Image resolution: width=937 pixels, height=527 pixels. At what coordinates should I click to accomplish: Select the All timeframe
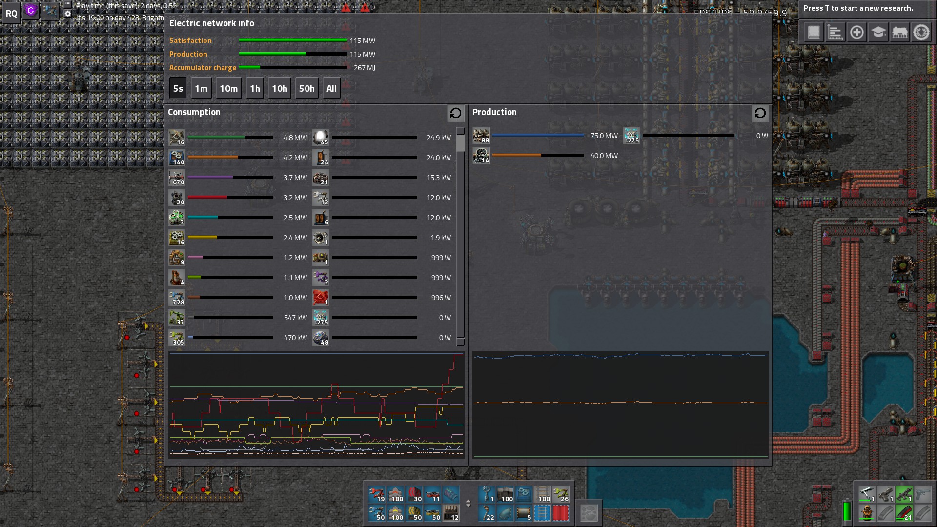331,88
